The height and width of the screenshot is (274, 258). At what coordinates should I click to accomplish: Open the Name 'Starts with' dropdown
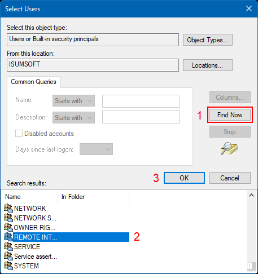(73, 101)
